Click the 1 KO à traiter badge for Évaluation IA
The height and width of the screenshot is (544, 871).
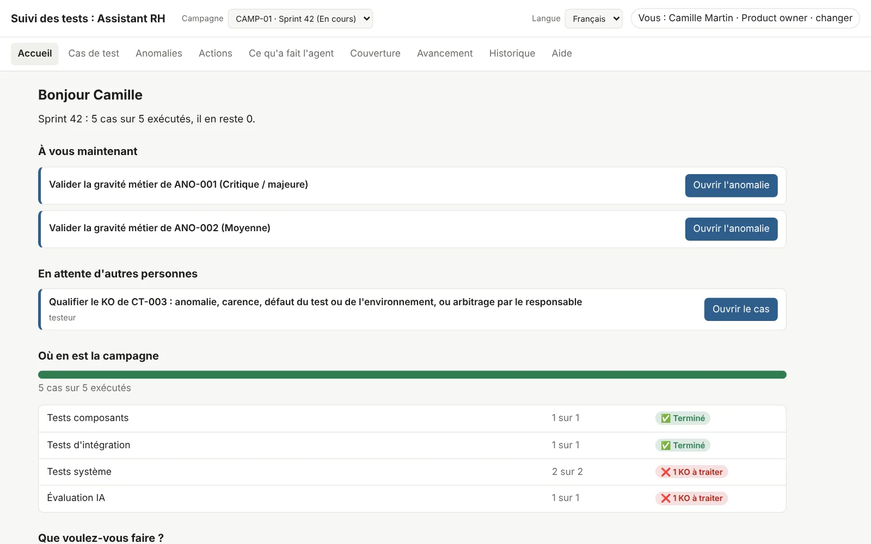(x=691, y=498)
